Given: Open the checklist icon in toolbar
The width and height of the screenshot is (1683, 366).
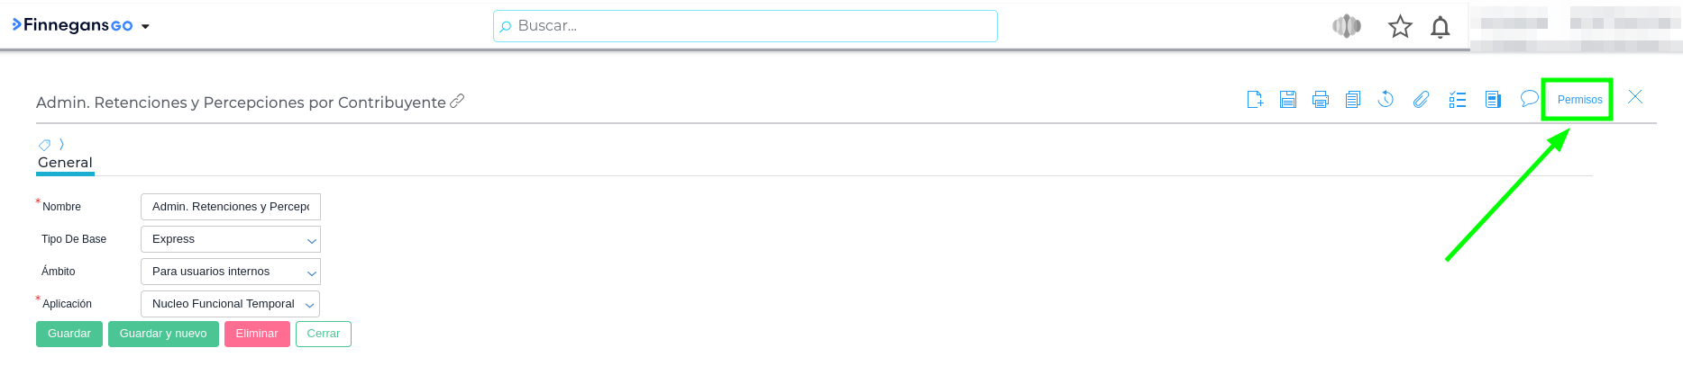Looking at the screenshot, I should point(1457,100).
